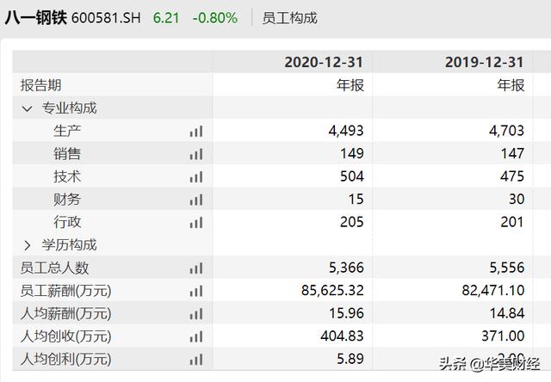This screenshot has height=382, width=551.
Task: Open bar chart for 财务 row
Action: click(196, 200)
